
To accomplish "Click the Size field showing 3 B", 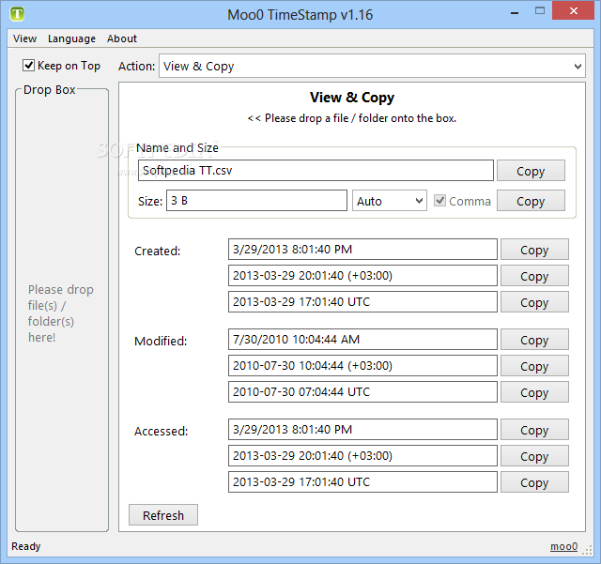I will 256,201.
